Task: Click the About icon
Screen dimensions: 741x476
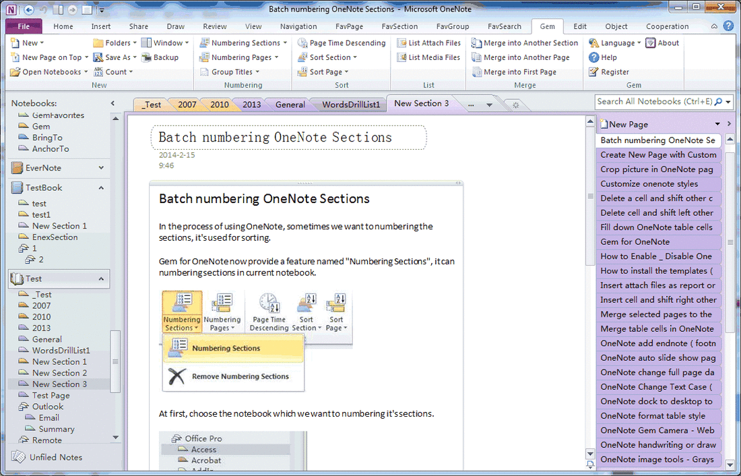Action: tap(662, 42)
